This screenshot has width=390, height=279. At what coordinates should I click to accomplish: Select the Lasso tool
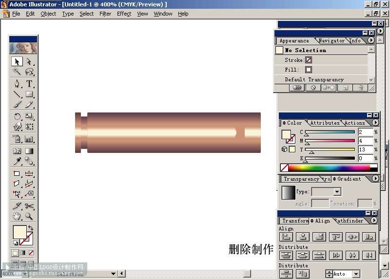pyautogui.click(x=29, y=72)
